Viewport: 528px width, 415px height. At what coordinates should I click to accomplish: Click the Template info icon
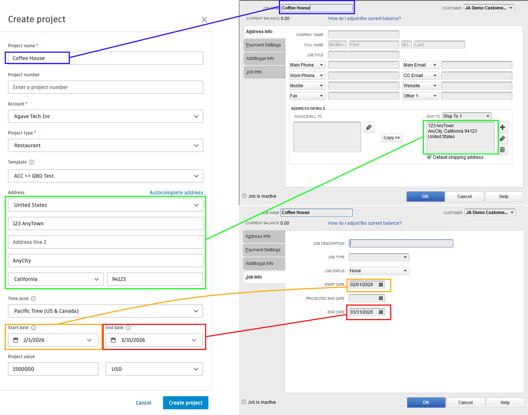click(x=32, y=162)
